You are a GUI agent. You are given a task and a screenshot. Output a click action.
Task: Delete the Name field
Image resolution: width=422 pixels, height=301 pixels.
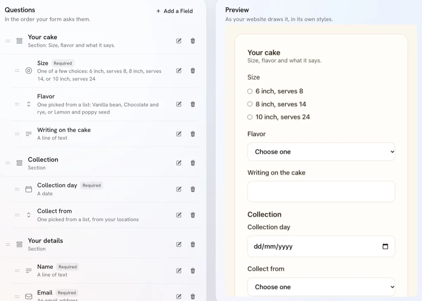tap(193, 270)
